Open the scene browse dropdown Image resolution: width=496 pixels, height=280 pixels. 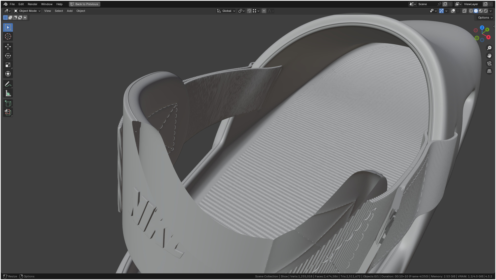coord(413,4)
